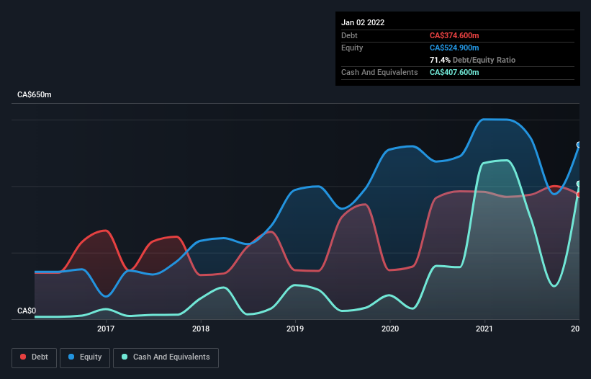Click the teal Cash endpoint marker
The image size is (591, 379).
pyautogui.click(x=579, y=184)
